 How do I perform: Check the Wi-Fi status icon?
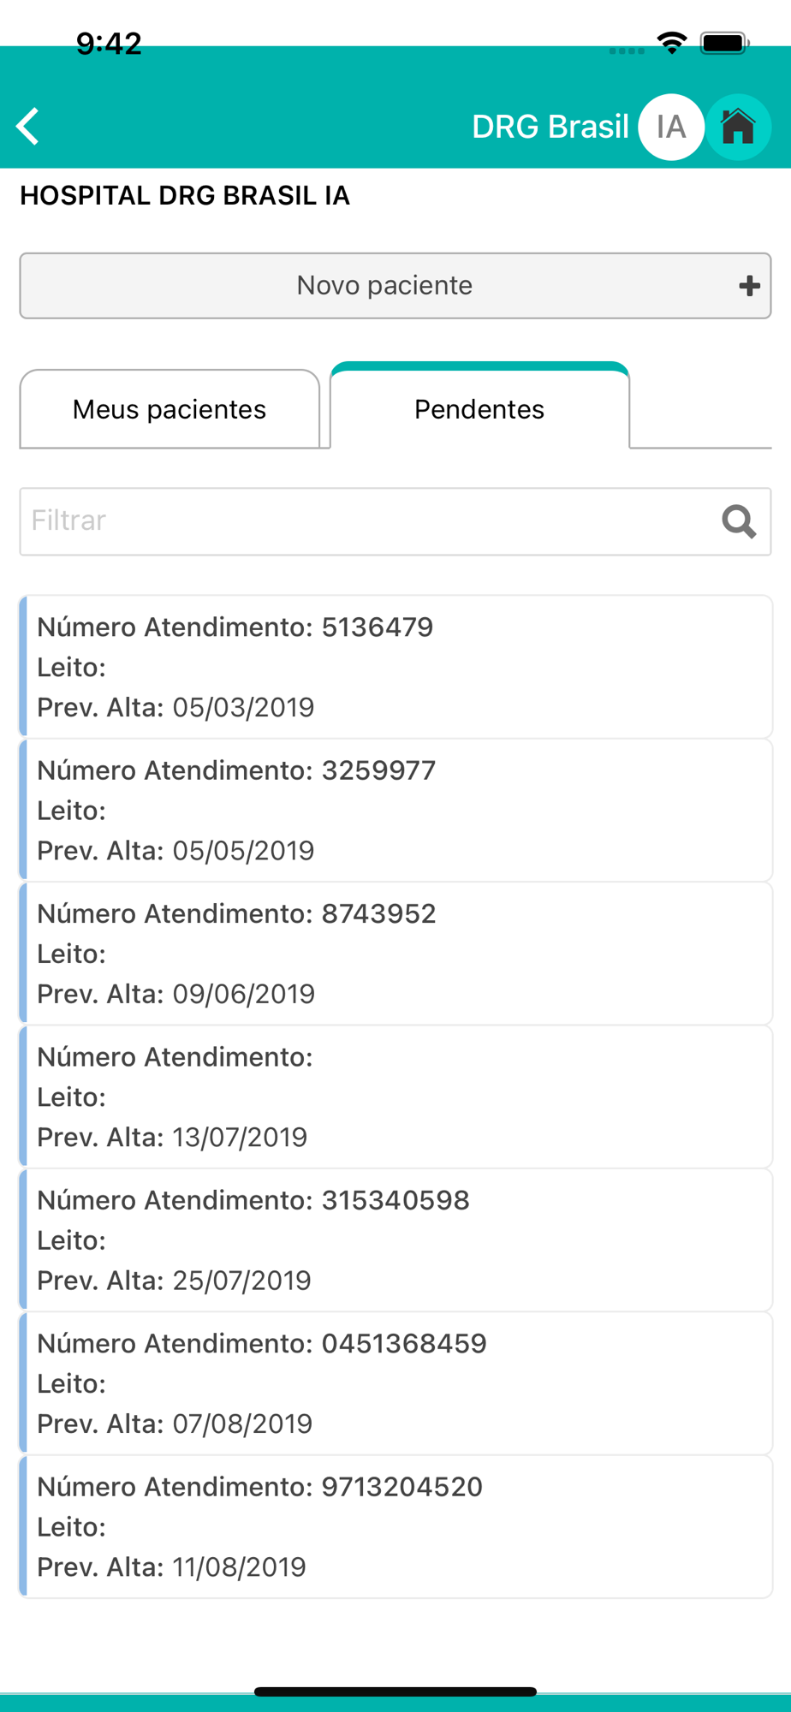[672, 43]
